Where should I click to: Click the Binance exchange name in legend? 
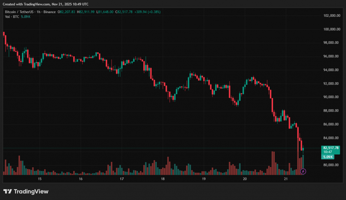click(49, 12)
